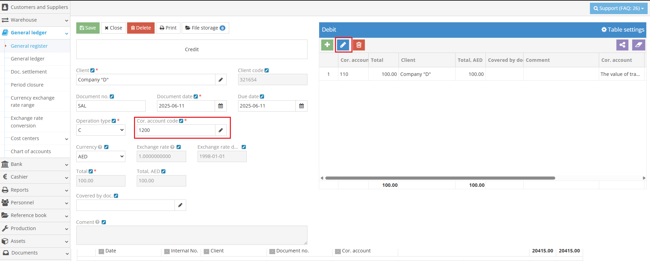Click the Debit table horizontal scrollbar
The height and width of the screenshot is (261, 650).
(x=440, y=178)
